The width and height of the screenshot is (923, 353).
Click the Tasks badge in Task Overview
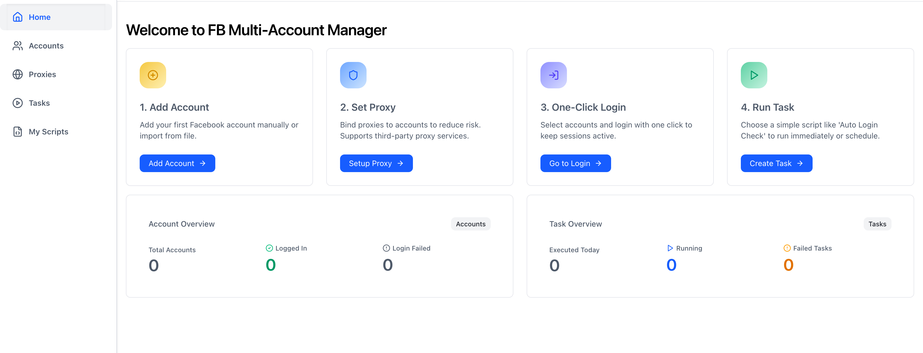pos(877,224)
